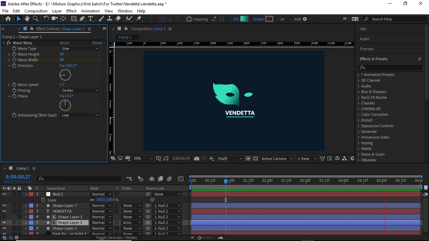Select the Selection arrow tool
The width and height of the screenshot is (429, 241).
[19, 19]
